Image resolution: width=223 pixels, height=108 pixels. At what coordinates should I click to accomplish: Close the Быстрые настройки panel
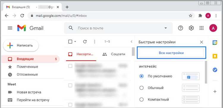202,42
